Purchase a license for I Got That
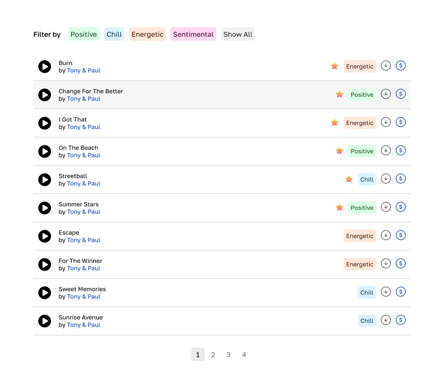 click(401, 122)
